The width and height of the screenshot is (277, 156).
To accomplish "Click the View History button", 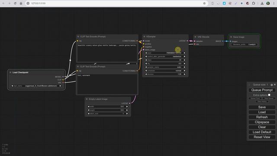I will click(262, 101).
